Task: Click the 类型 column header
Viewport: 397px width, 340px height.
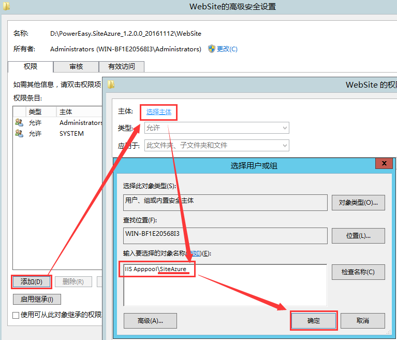Action: (41, 111)
